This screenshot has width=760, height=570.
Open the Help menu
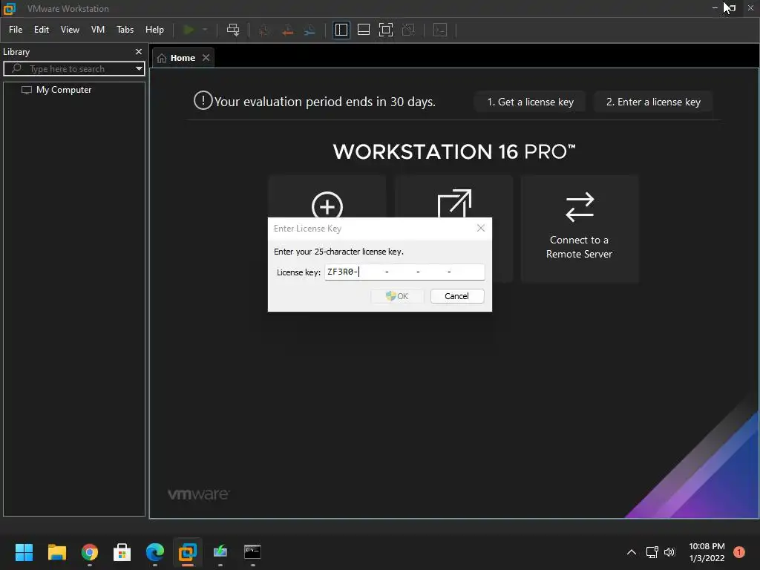tap(154, 30)
